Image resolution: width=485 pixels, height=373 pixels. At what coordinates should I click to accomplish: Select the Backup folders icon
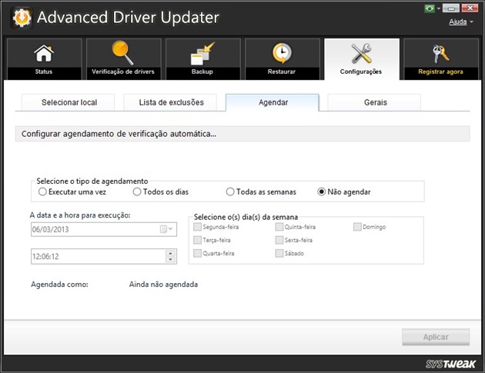pos(202,54)
